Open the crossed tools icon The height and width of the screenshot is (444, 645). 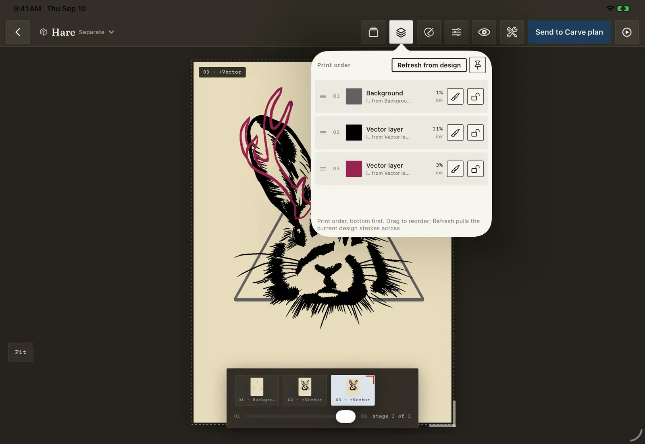(x=512, y=32)
